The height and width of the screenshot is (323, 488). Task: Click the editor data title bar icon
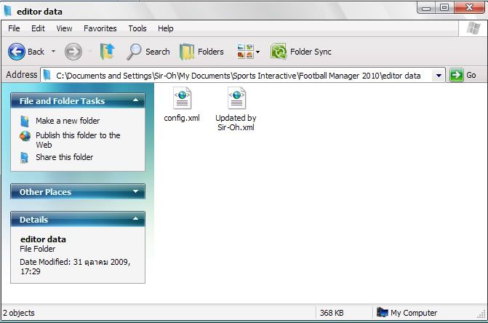(x=8, y=11)
